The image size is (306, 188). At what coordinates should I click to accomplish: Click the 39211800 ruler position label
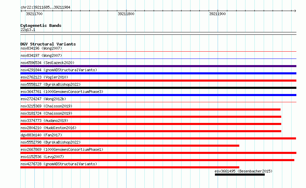126,14
